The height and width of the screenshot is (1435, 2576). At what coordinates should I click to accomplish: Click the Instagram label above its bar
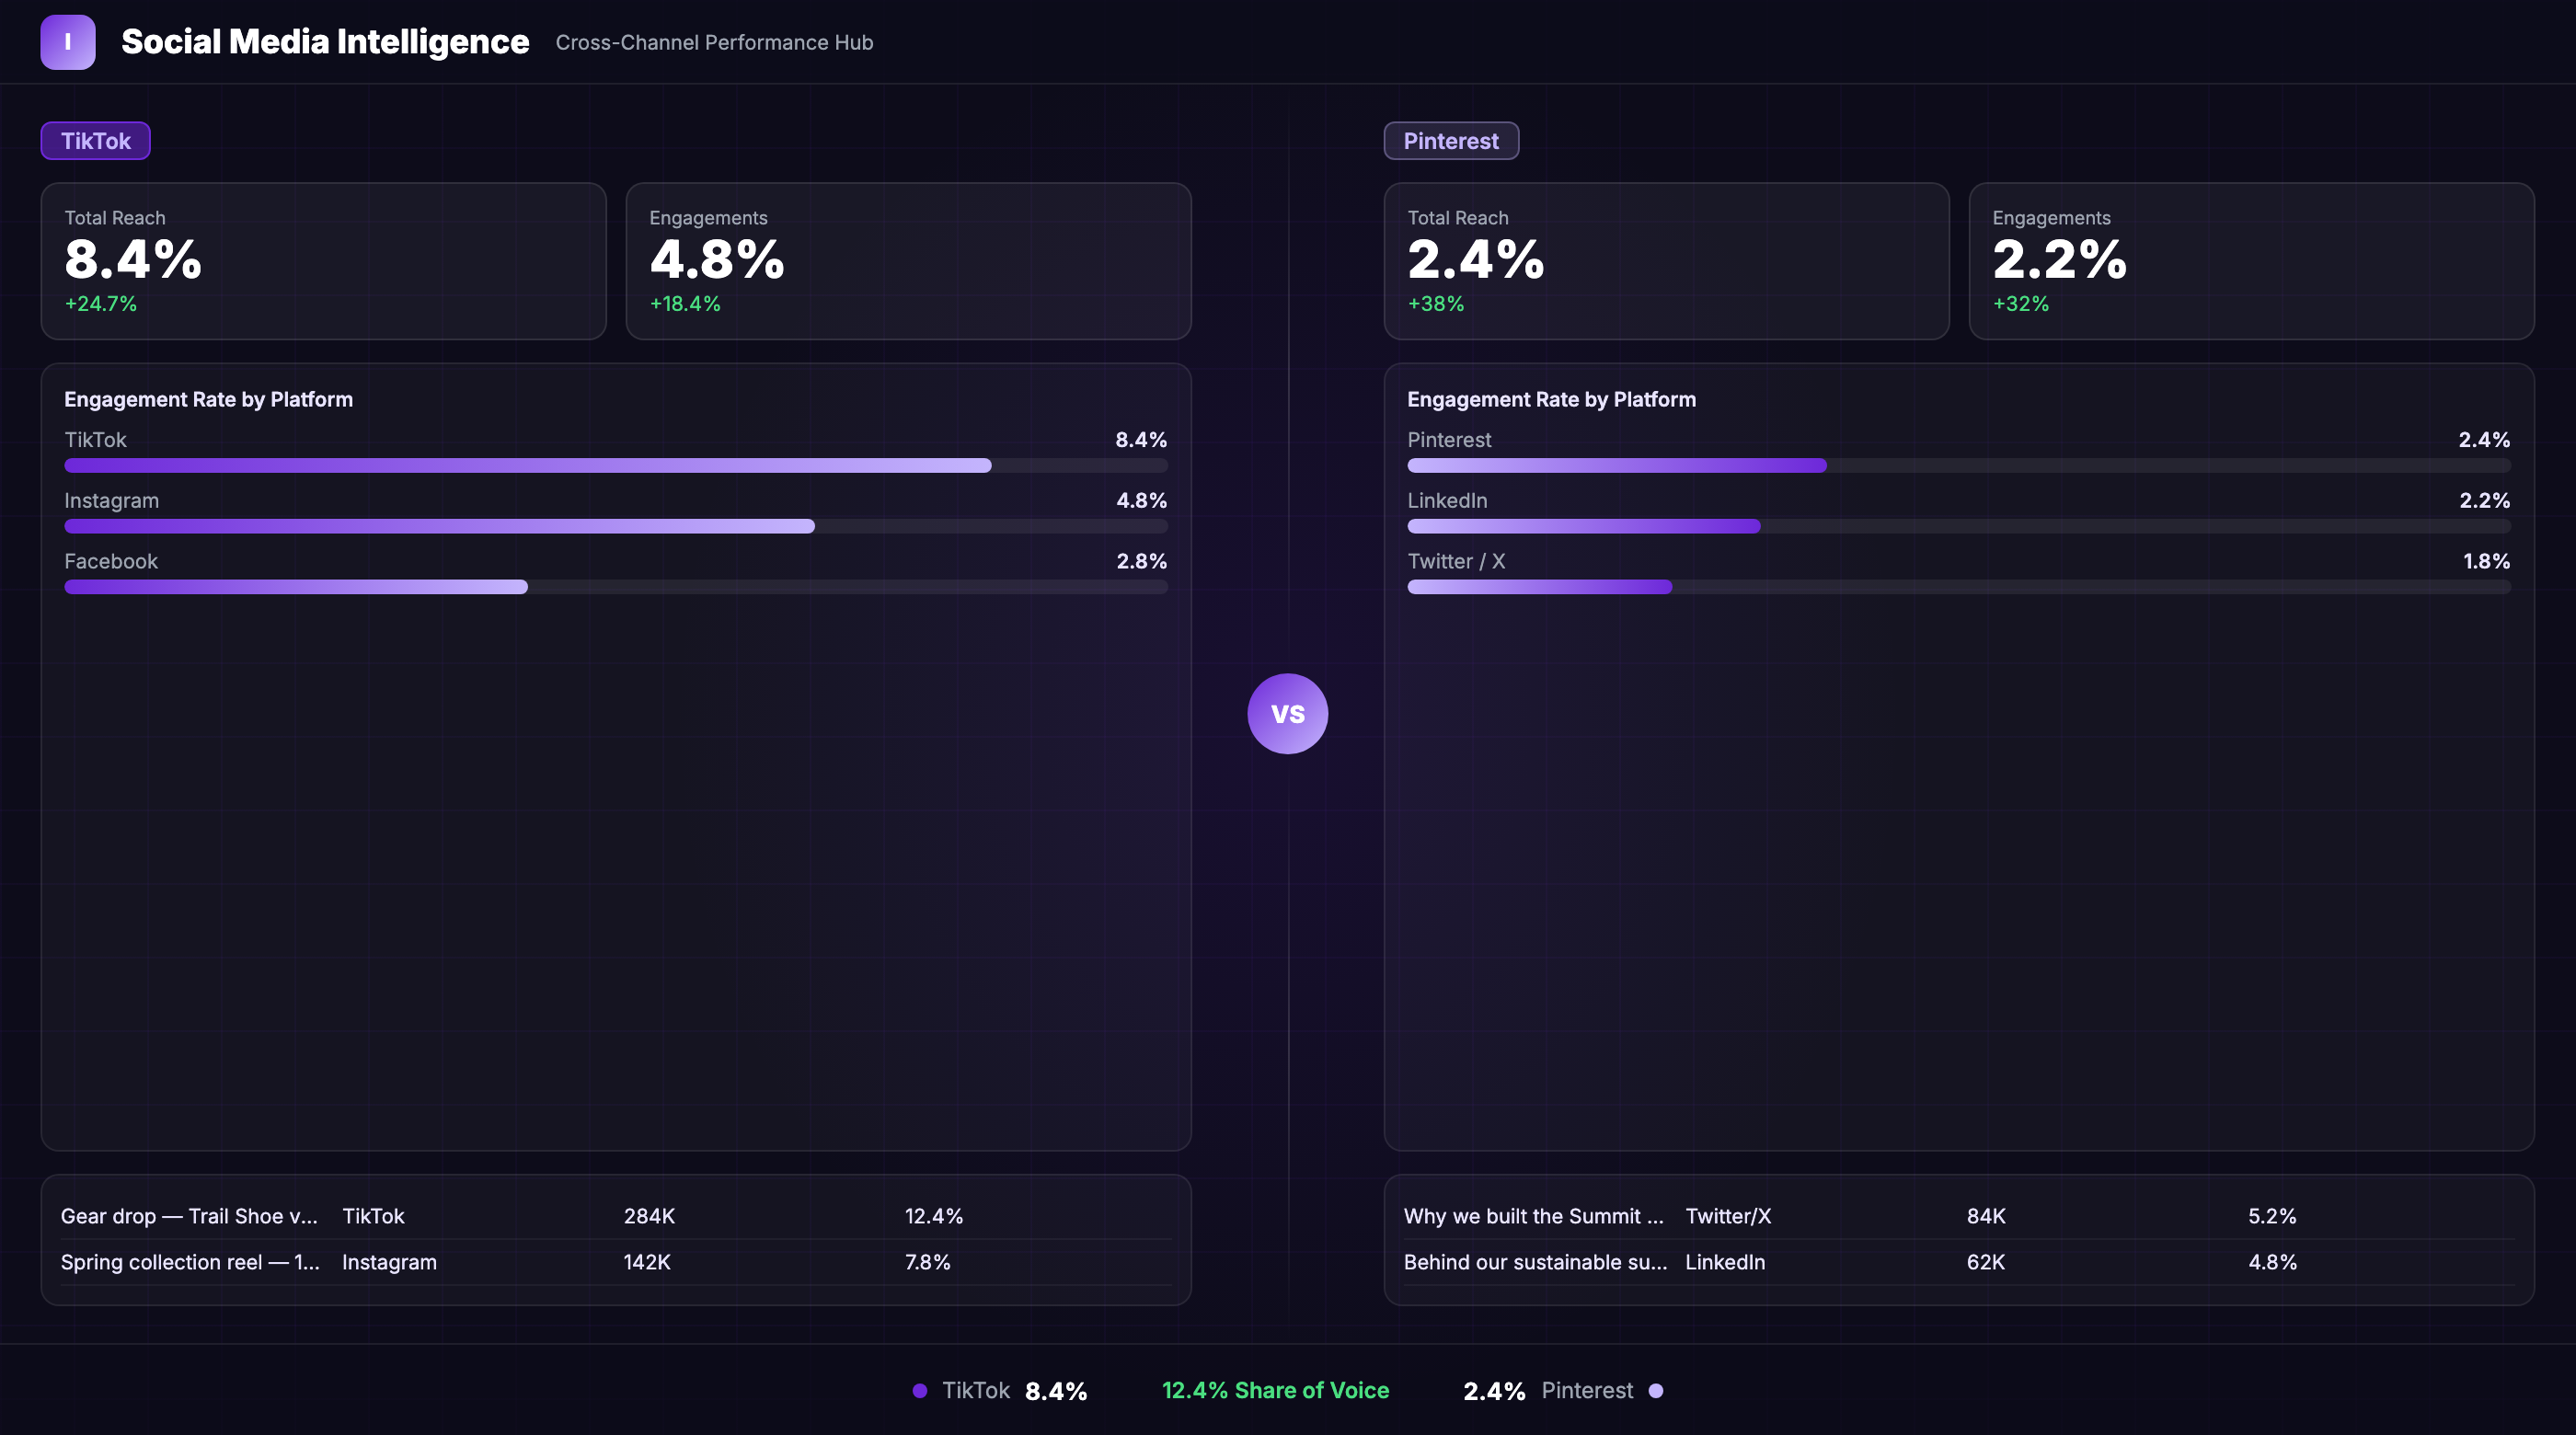(x=112, y=501)
